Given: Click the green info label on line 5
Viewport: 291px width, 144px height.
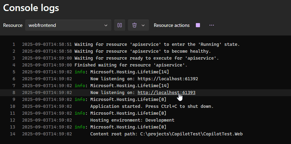Looking at the screenshot, I should [81, 72].
